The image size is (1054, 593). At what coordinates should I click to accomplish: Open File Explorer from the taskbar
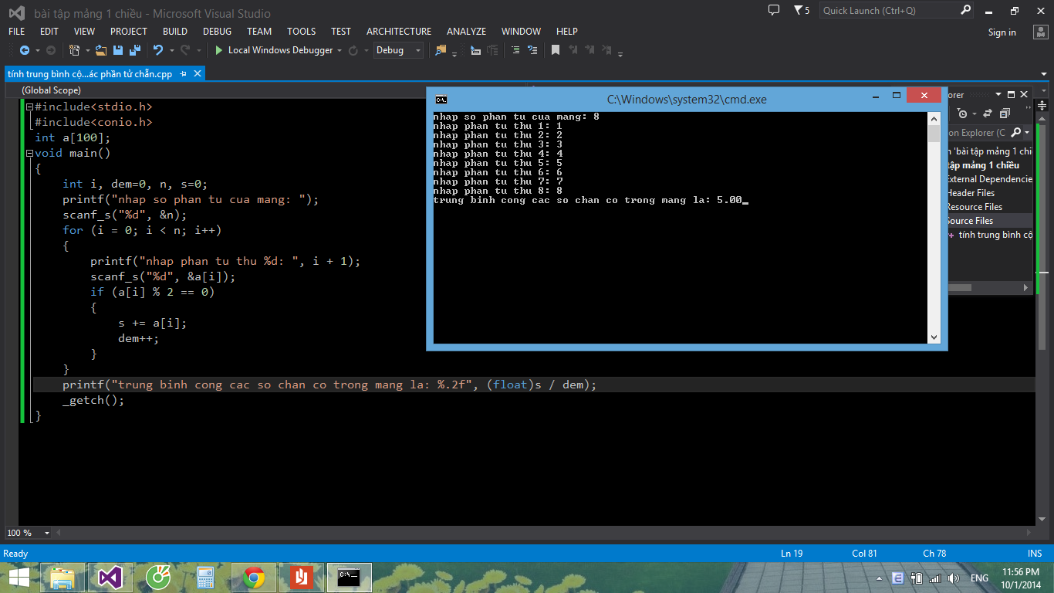pos(62,578)
